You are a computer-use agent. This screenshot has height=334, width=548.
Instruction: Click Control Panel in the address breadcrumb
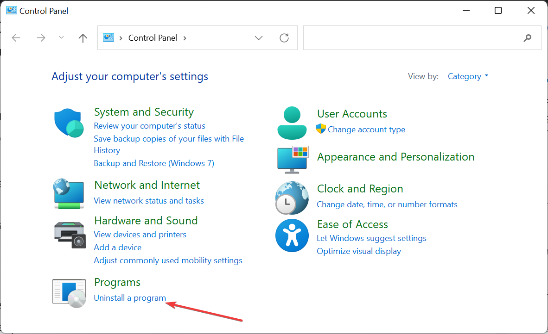pyautogui.click(x=153, y=38)
